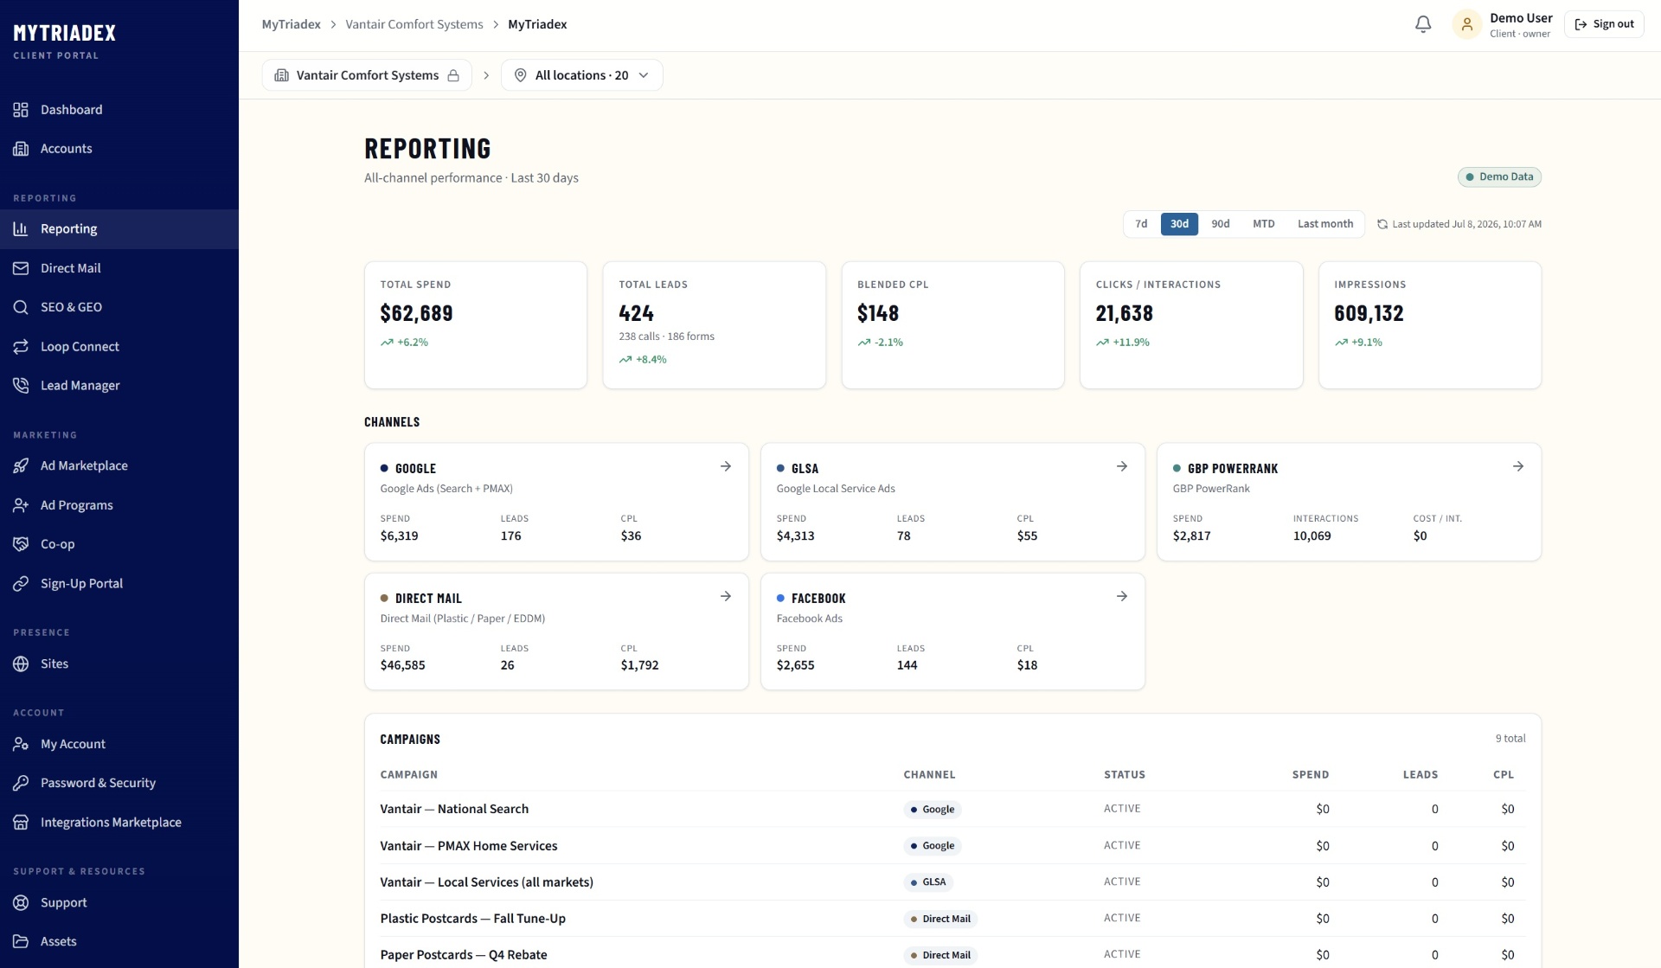
Task: Click the Password & Security key icon
Action: [21, 783]
